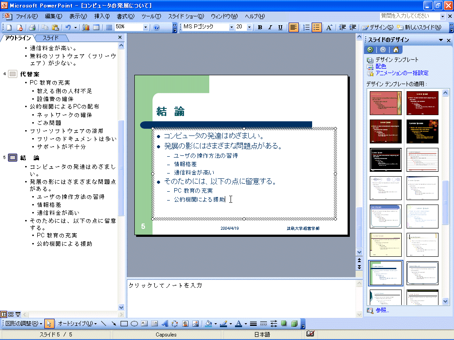The image size is (454, 340).
Task: Select the Oval drawing tool
Action: click(x=134, y=324)
